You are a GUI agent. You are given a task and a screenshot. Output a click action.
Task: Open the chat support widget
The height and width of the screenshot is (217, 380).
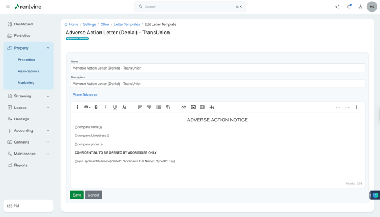click(376, 195)
